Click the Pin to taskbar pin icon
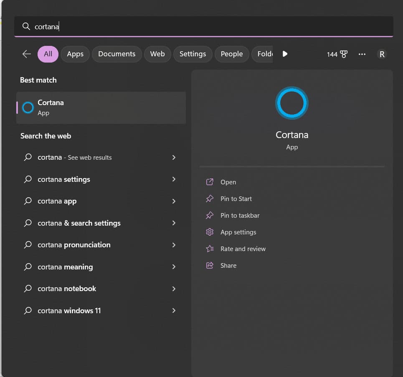403x377 pixels. [x=210, y=215]
